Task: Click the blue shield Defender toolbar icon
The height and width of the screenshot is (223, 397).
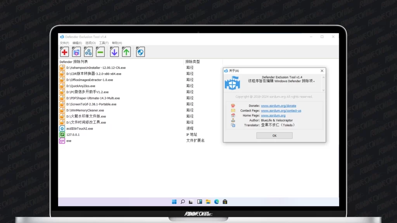Action: coord(140,52)
